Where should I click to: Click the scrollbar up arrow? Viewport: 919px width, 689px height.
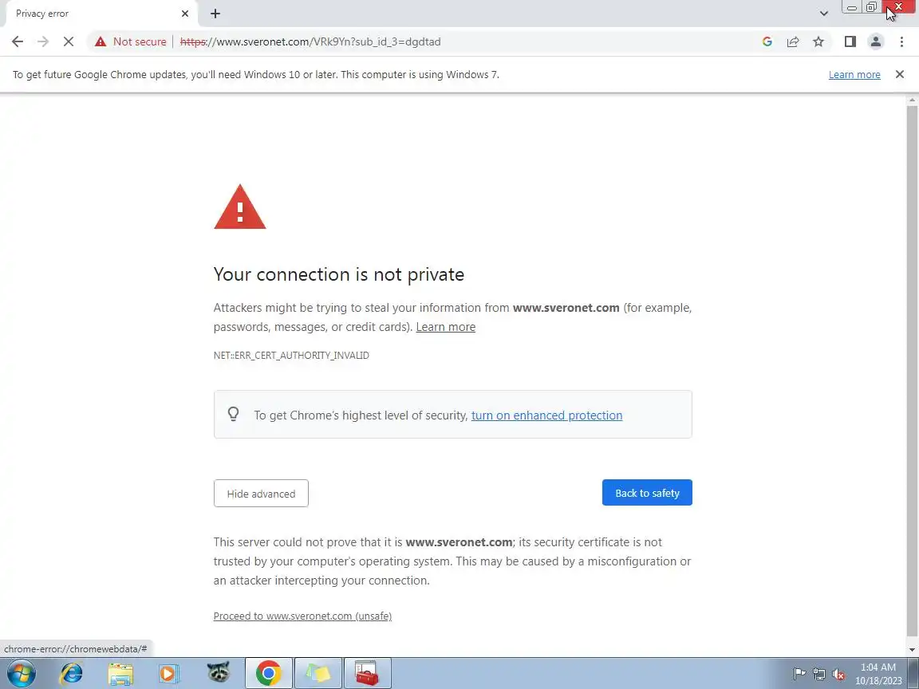(912, 100)
